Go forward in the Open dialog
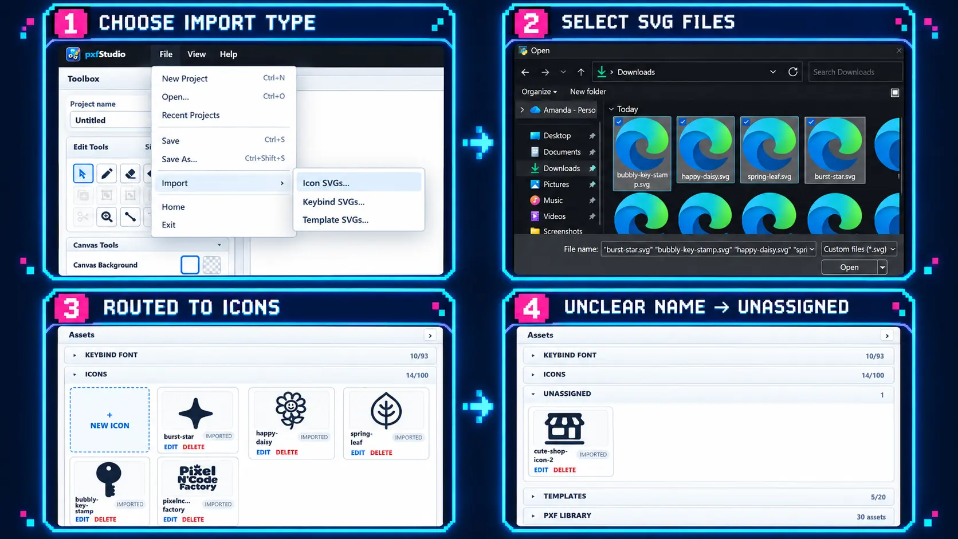The width and height of the screenshot is (958, 539). (545, 72)
